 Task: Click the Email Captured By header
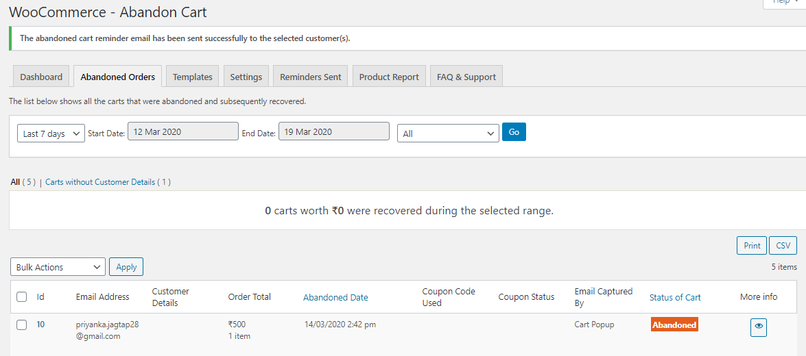(x=604, y=297)
